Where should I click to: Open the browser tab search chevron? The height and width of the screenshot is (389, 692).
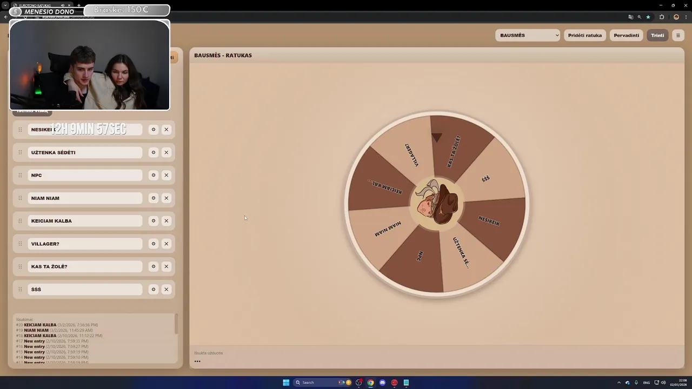pos(5,5)
